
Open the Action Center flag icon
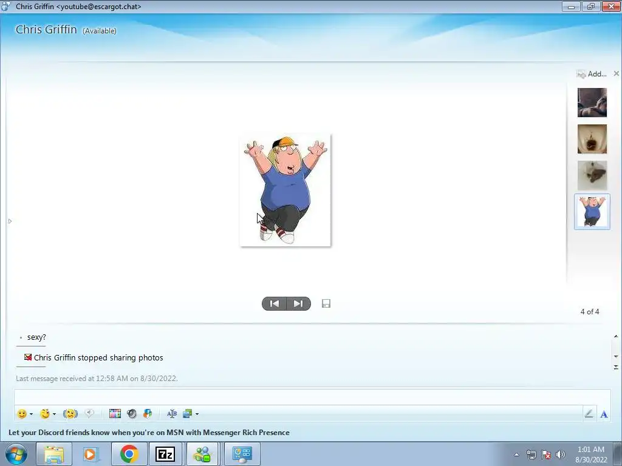546,454
